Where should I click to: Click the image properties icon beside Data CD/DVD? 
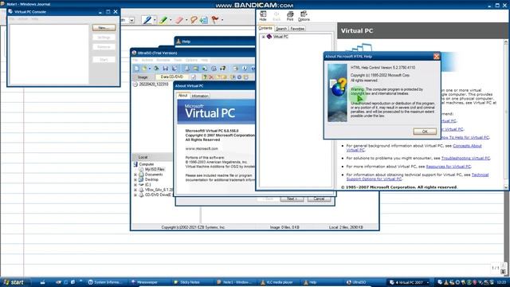(x=194, y=77)
